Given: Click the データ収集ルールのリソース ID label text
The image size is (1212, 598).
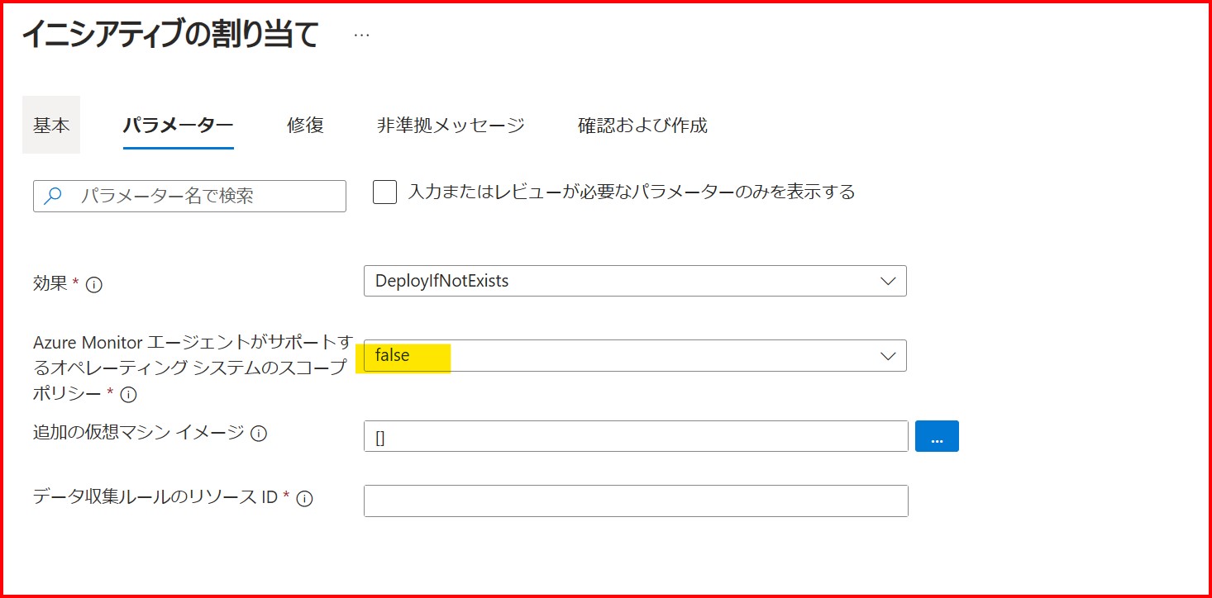Looking at the screenshot, I should tap(156, 498).
